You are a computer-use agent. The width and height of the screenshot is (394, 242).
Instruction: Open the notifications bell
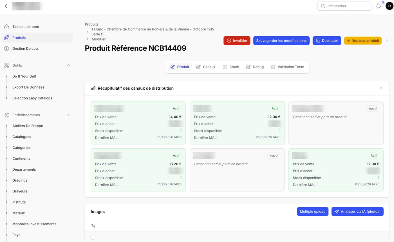(379, 6)
